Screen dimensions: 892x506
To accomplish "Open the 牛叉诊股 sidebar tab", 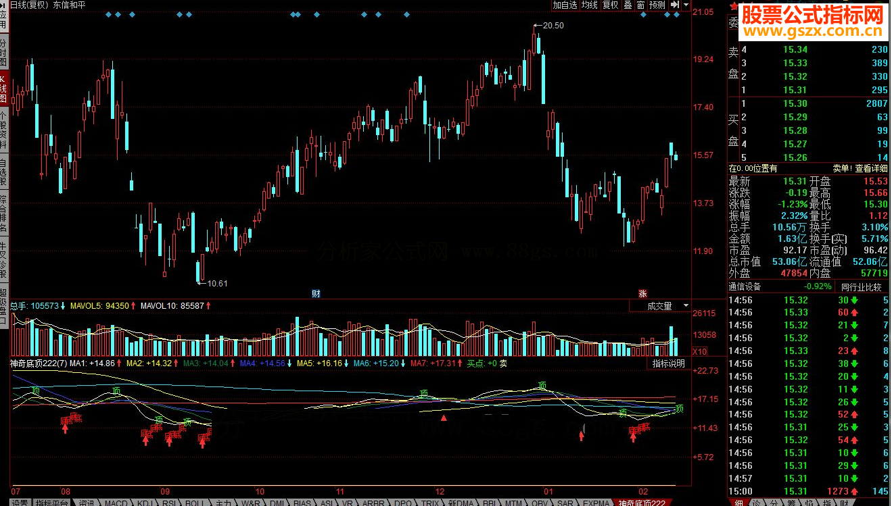I will pos(3,261).
